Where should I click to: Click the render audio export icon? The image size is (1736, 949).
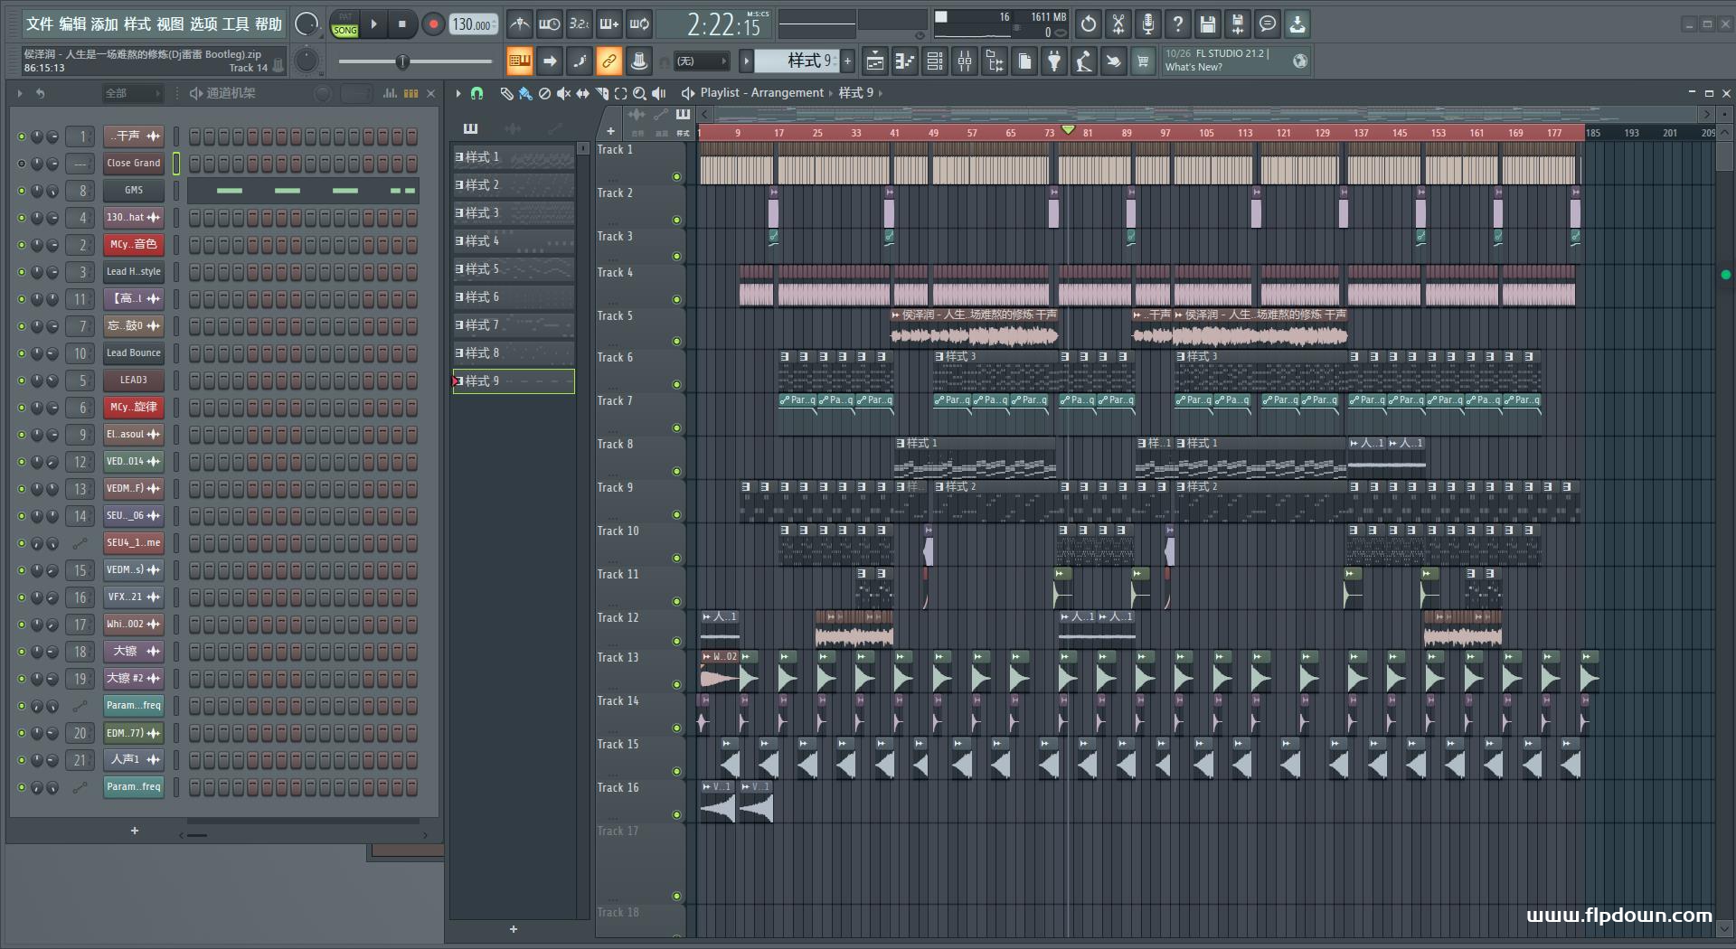point(1238,24)
